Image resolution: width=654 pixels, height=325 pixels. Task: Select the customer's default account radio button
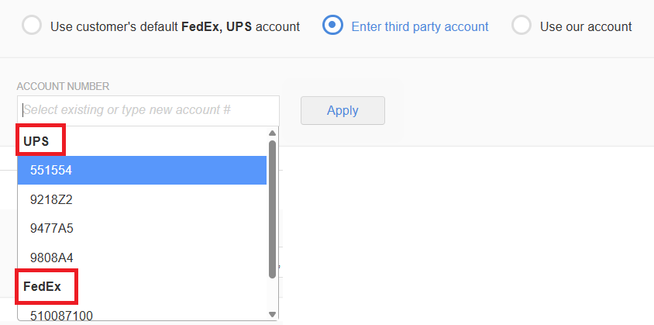[x=33, y=26]
